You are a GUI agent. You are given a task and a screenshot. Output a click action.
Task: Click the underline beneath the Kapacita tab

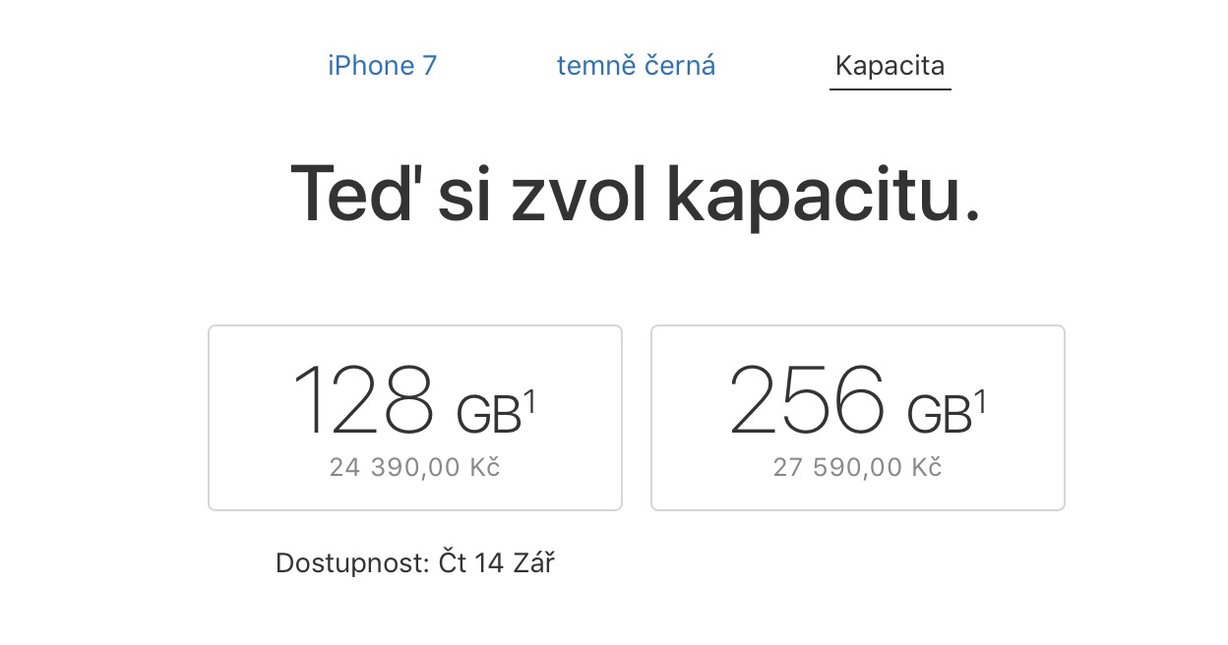click(x=890, y=89)
